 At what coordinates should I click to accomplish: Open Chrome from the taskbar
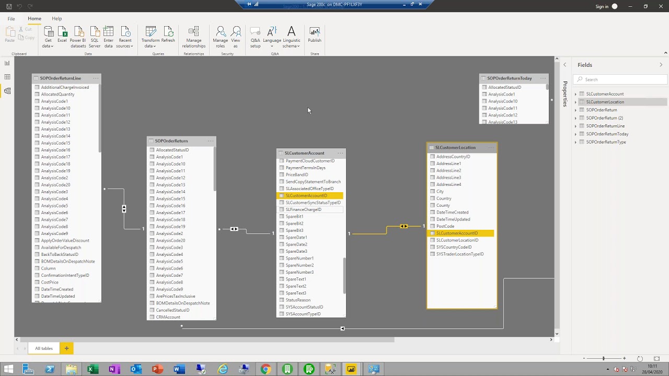pyautogui.click(x=266, y=370)
